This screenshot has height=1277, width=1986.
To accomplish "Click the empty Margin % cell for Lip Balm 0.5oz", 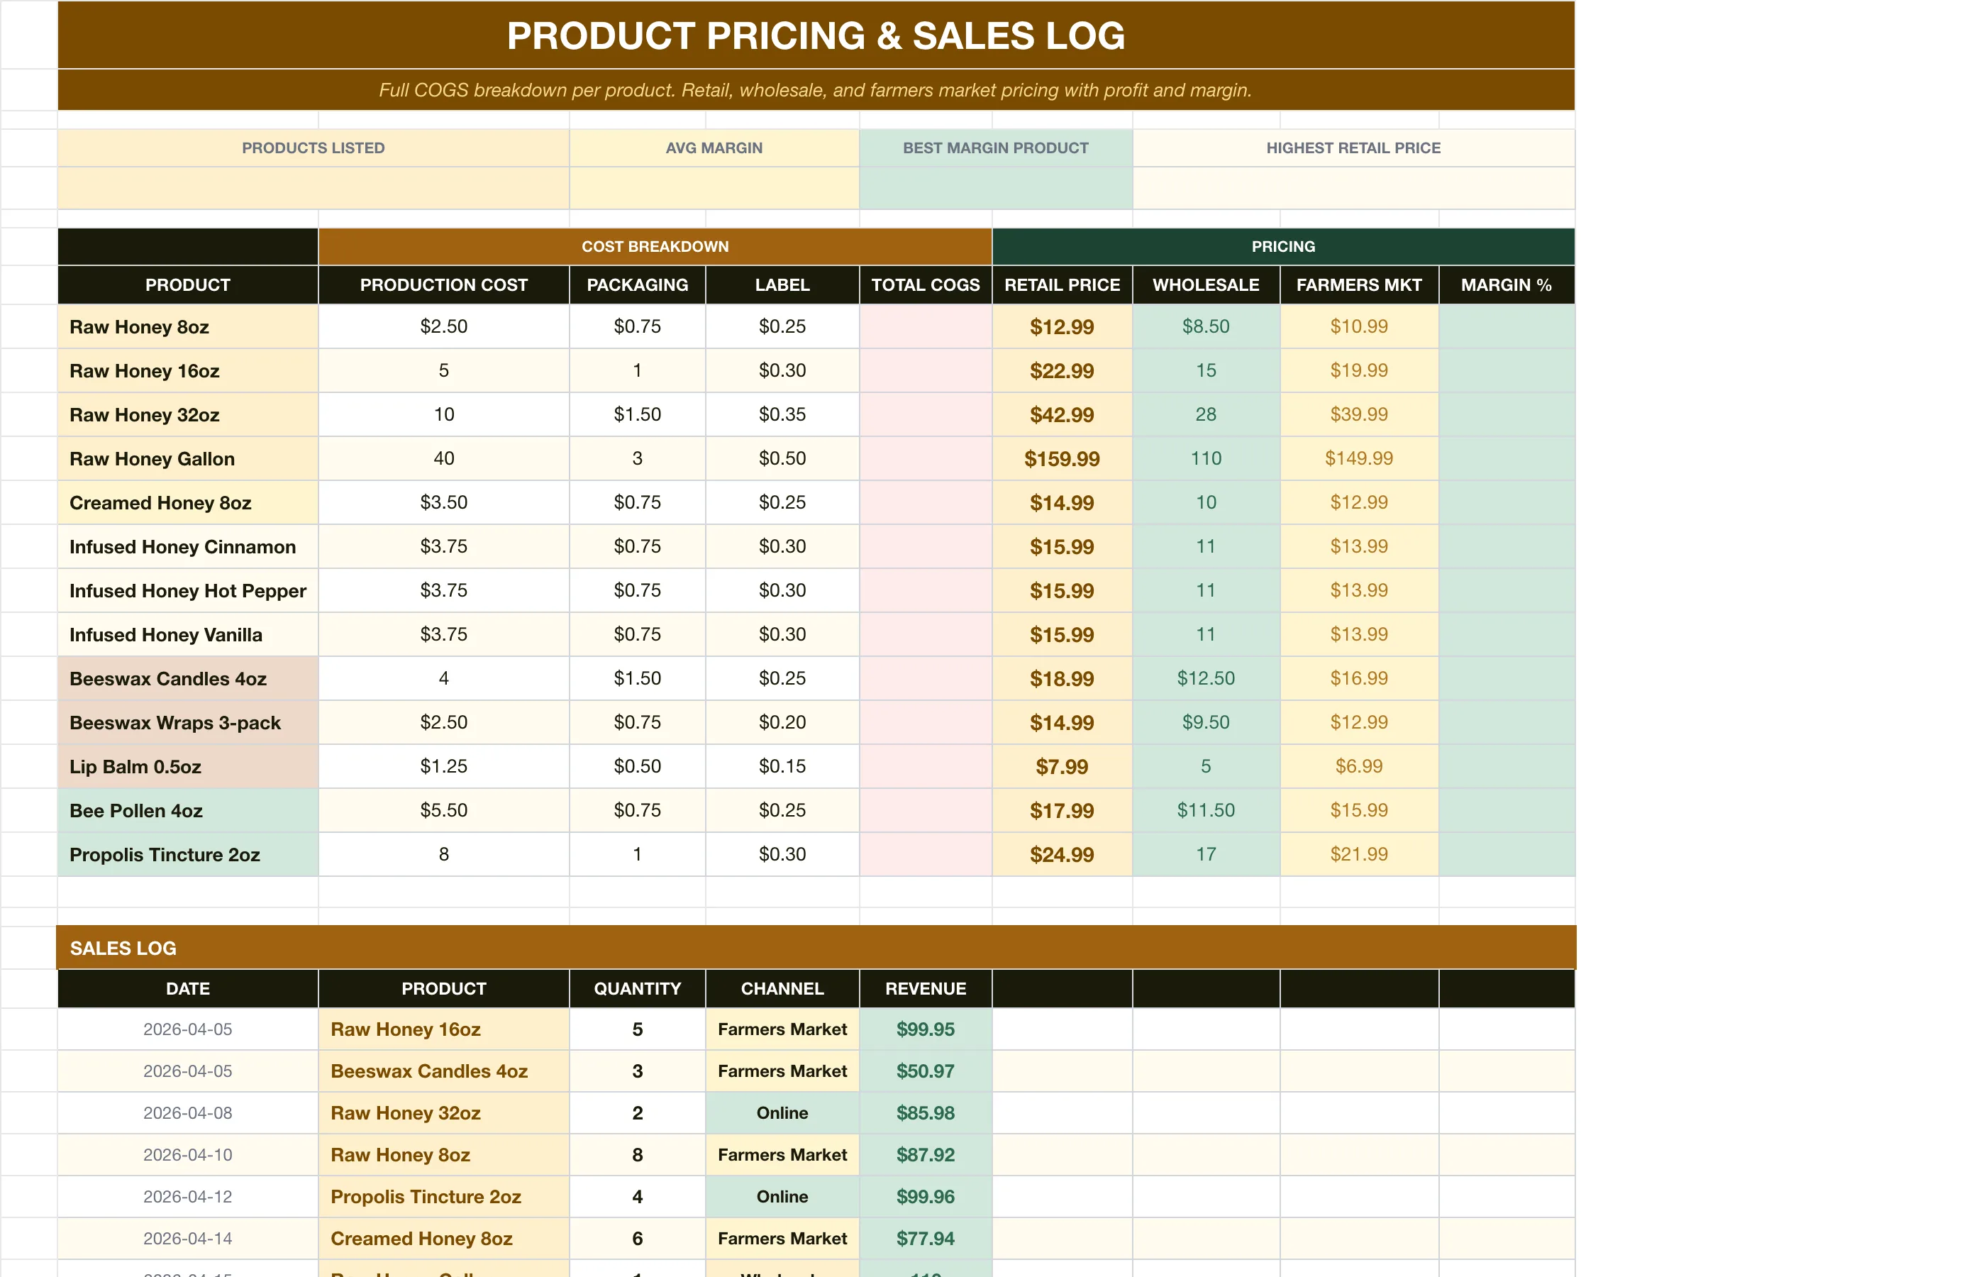I will [1506, 766].
